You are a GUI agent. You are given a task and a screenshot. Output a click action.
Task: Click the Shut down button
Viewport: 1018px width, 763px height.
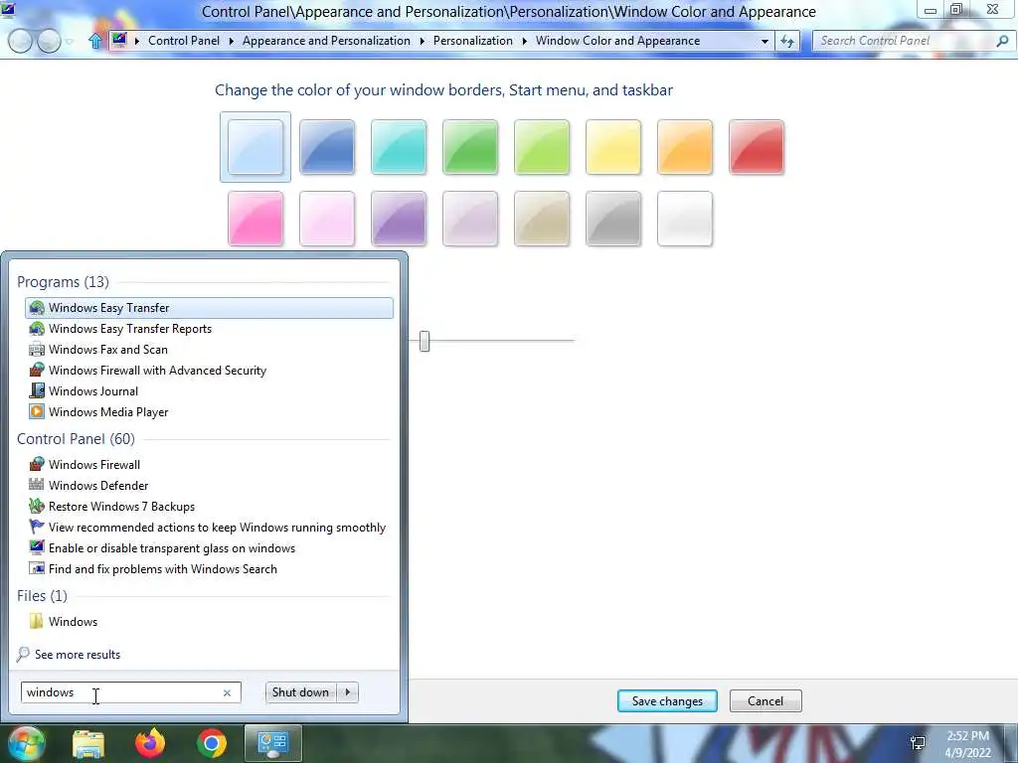coord(300,692)
